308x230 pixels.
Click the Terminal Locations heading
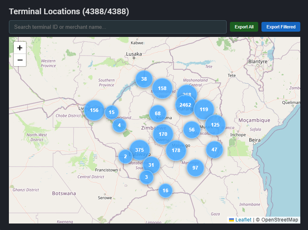[69, 11]
